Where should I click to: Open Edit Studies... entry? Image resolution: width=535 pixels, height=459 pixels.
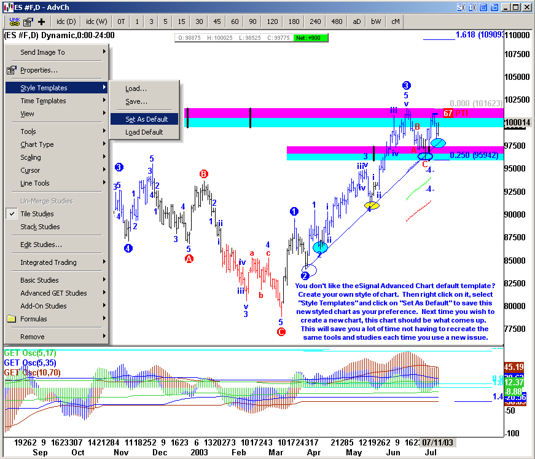coord(57,245)
